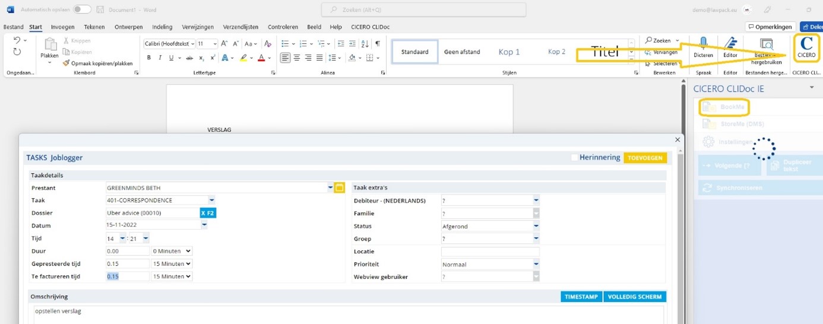
Task: Apply red font color
Action: coord(261,58)
